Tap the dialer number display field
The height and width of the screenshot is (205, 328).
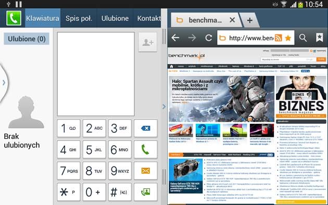pyautogui.click(x=96, y=74)
